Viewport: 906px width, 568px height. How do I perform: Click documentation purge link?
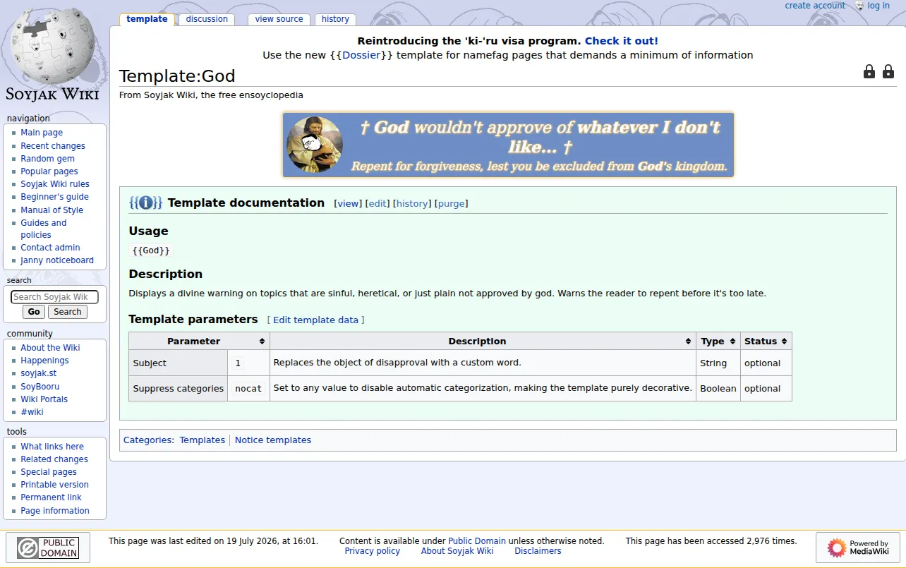(452, 204)
